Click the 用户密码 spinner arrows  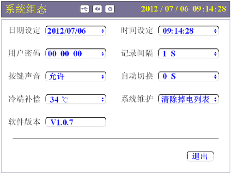click(103, 54)
